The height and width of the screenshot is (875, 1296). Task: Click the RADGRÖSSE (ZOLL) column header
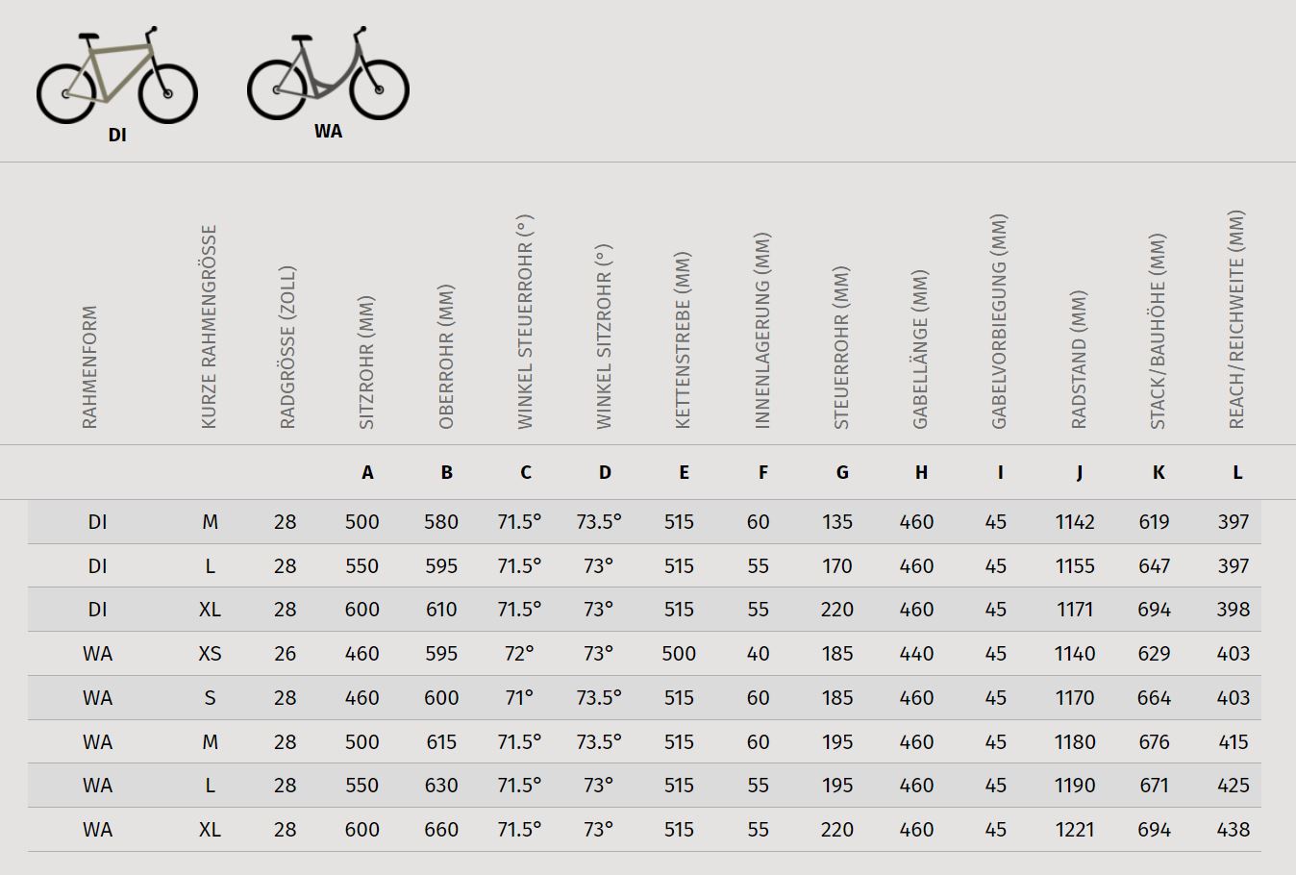287,347
